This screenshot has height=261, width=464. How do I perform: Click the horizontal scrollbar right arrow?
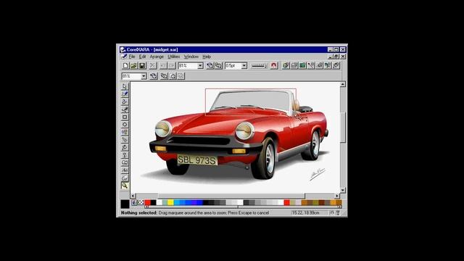[336, 196]
